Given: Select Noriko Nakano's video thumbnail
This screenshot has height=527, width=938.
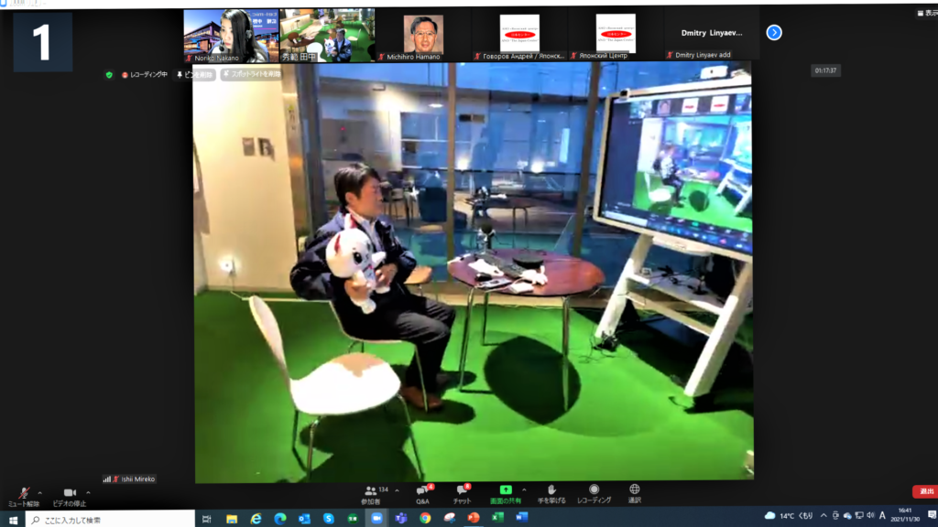Looking at the screenshot, I should coord(231,36).
